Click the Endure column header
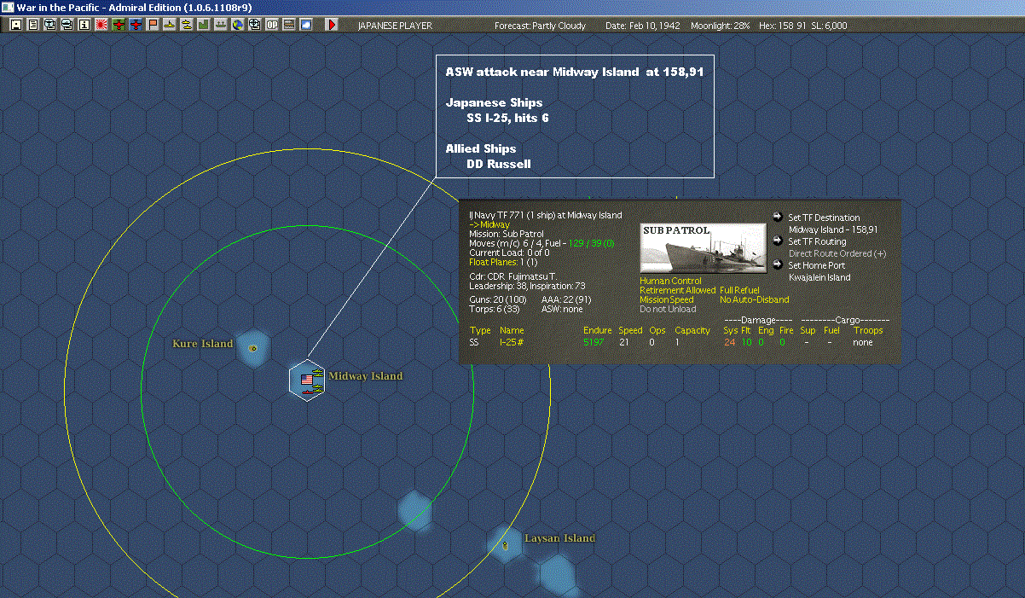 pos(598,330)
